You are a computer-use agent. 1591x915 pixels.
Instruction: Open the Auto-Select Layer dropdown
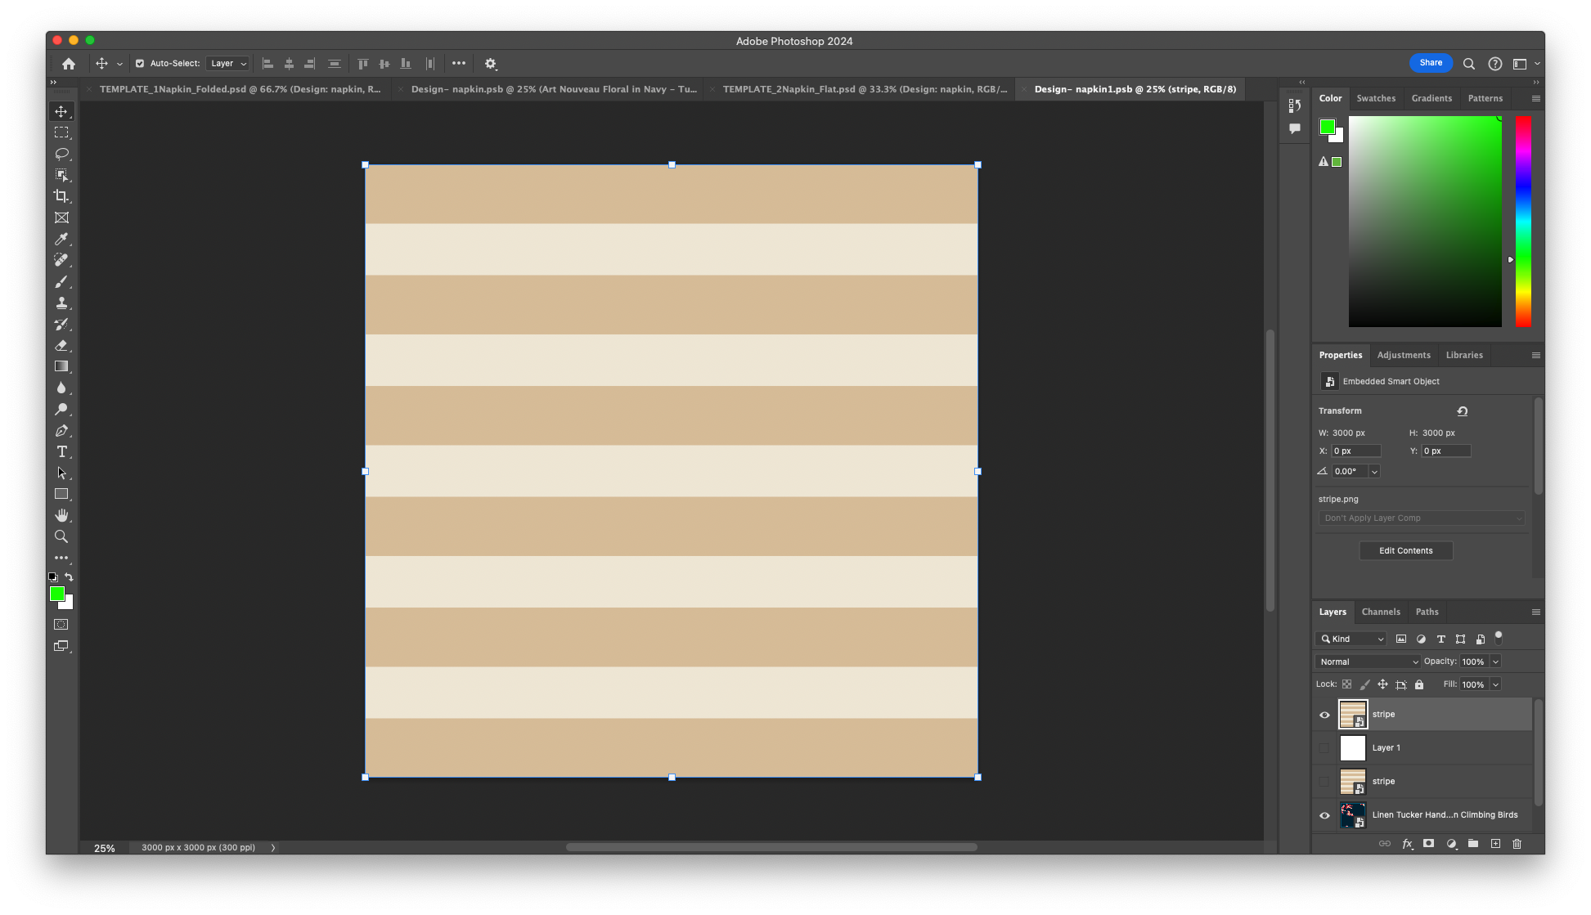click(x=227, y=64)
